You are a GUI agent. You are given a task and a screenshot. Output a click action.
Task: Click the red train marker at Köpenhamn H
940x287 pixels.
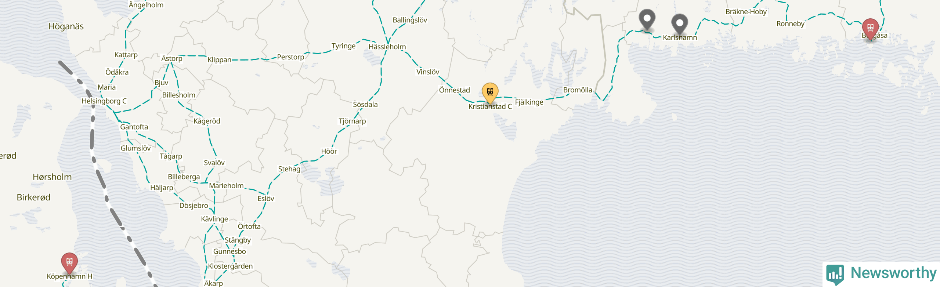69,263
